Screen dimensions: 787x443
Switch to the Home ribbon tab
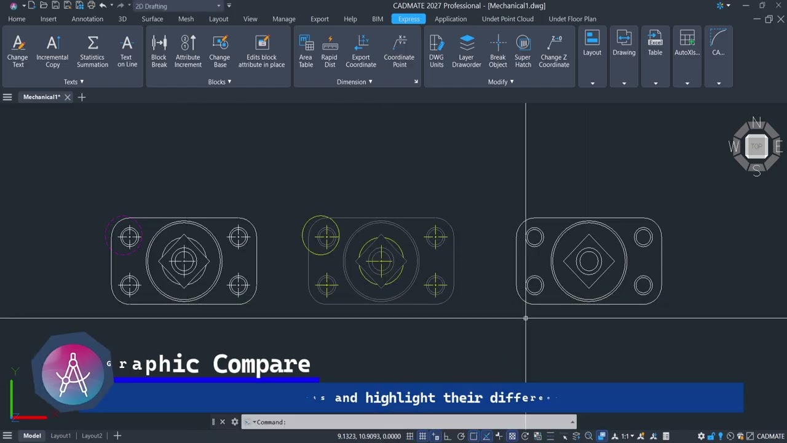17,19
